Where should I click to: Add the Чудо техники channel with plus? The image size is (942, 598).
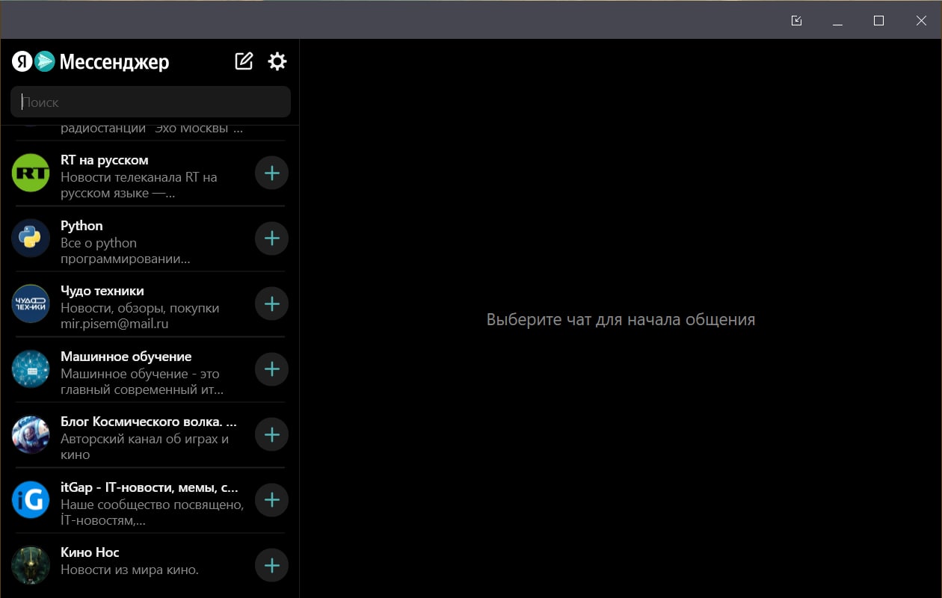tap(272, 304)
